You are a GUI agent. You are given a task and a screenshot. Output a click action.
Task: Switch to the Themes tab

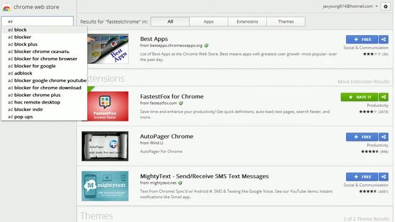tap(286, 22)
